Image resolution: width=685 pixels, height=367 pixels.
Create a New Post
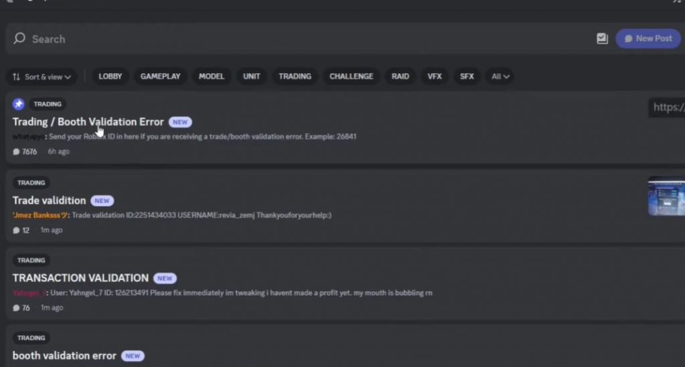(648, 38)
